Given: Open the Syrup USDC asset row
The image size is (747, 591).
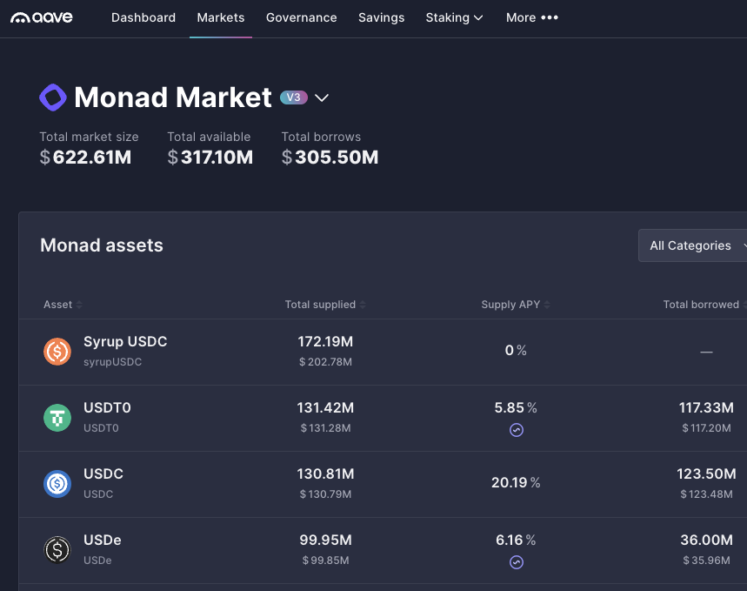Looking at the screenshot, I should [383, 352].
